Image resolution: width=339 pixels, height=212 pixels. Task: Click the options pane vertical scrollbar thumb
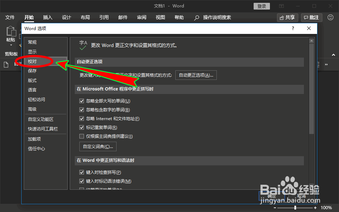pyautogui.click(x=311, y=89)
